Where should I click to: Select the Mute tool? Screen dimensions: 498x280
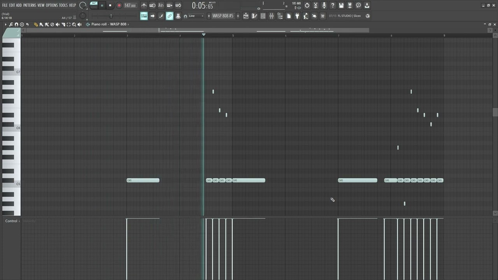(58, 24)
